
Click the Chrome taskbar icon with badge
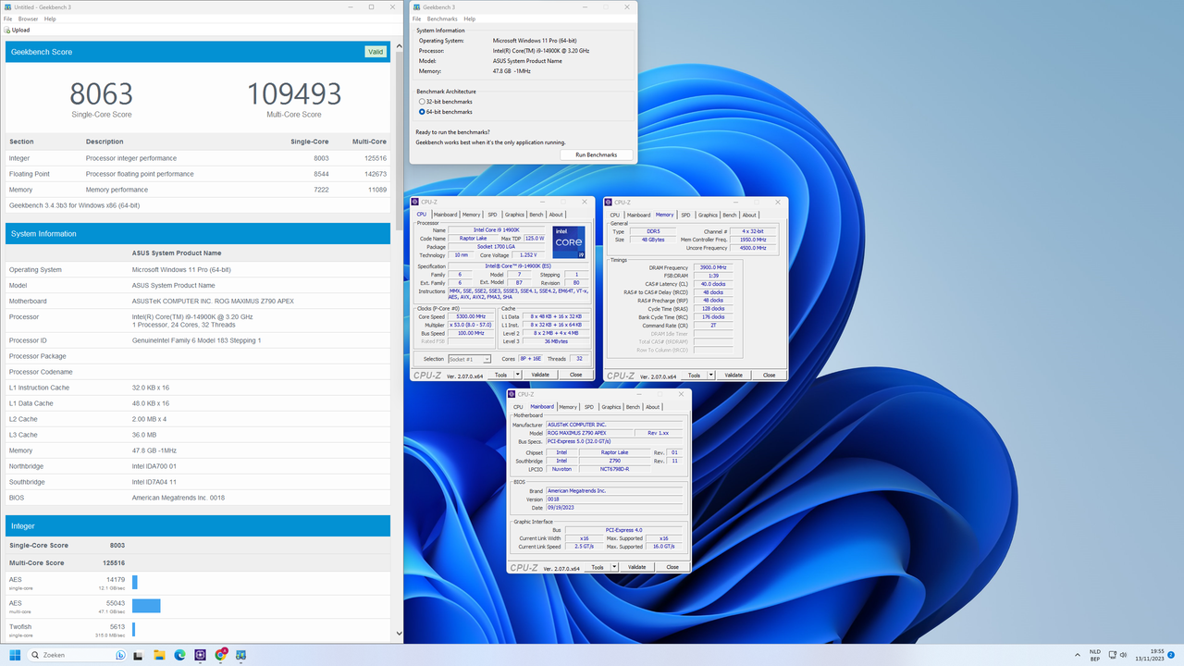click(x=221, y=655)
